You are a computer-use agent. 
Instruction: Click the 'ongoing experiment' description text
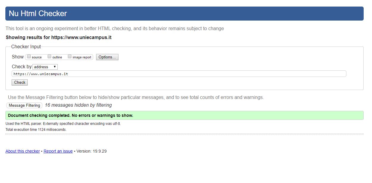[x=115, y=29]
